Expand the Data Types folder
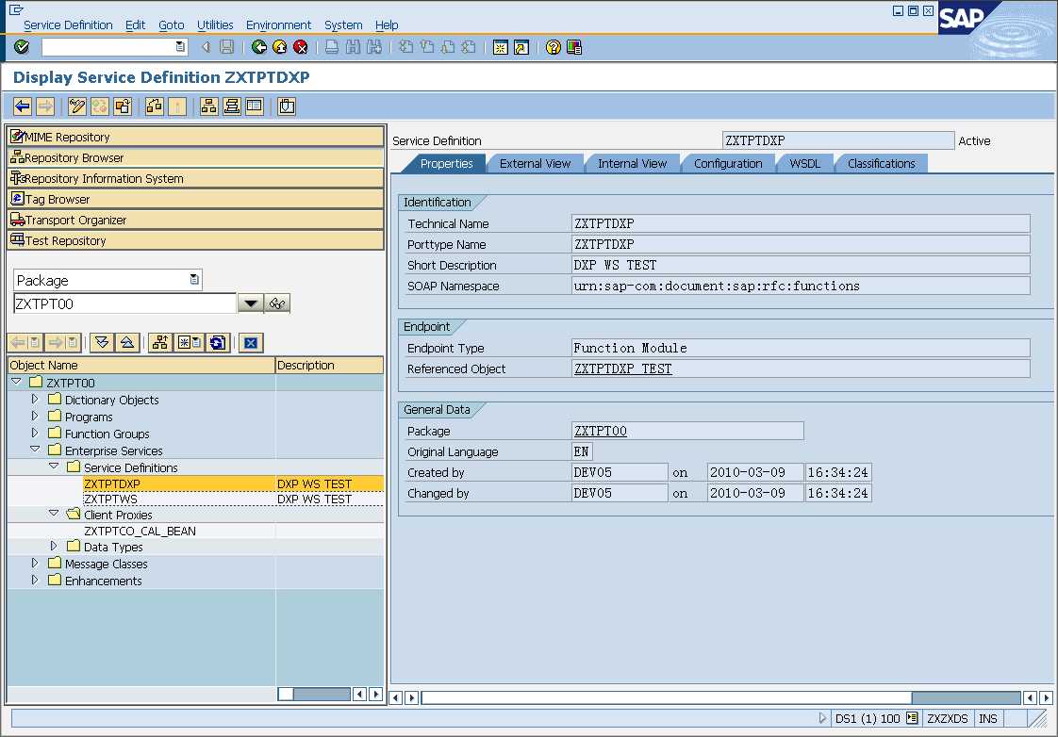Image resolution: width=1058 pixels, height=737 pixels. (x=54, y=546)
